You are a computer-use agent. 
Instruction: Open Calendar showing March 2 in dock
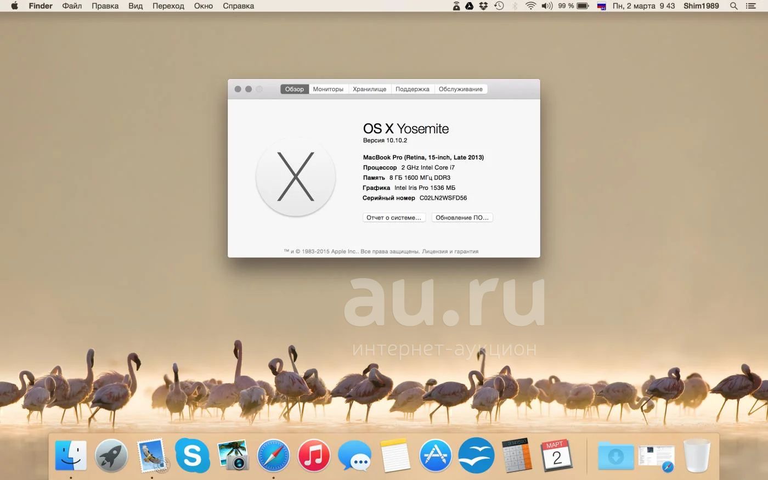(x=557, y=455)
